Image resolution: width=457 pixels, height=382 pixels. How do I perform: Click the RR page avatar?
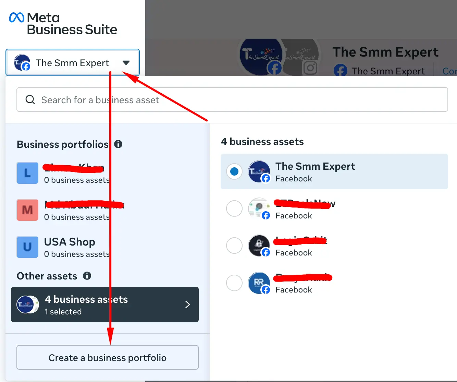click(x=259, y=283)
